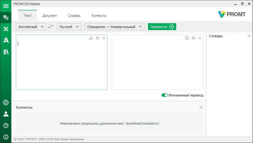Switch to the Документ tab
This screenshot has height=143, width=253.
(49, 16)
